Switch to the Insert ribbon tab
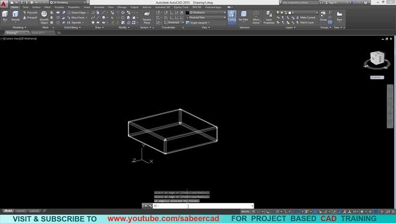Screen dimensions: 396x223 click(x=87, y=7)
